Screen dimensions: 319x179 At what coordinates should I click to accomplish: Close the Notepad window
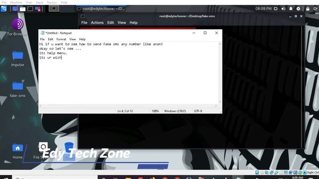(x=216, y=33)
